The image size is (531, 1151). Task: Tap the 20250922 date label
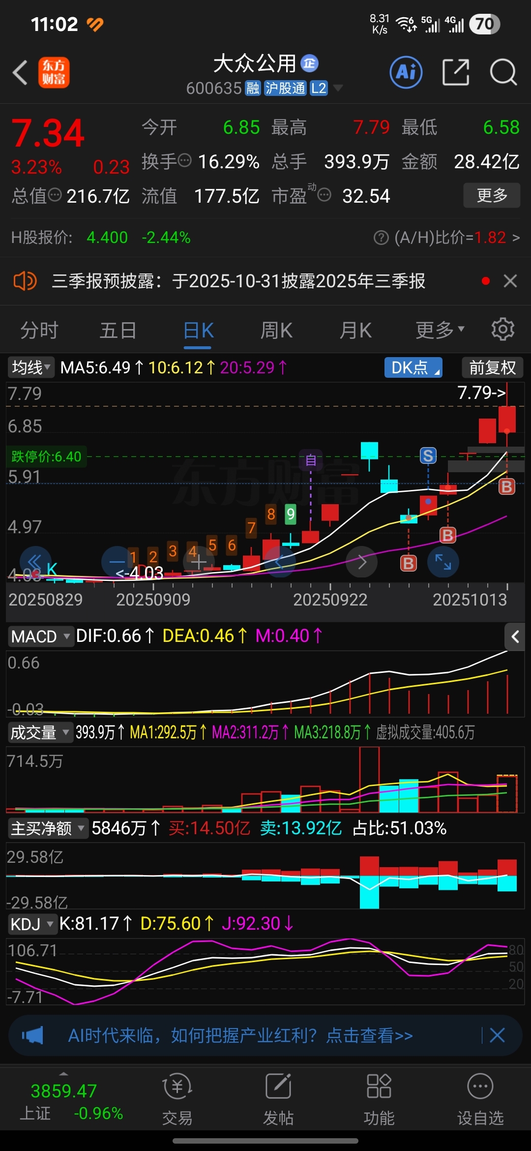pos(330,600)
